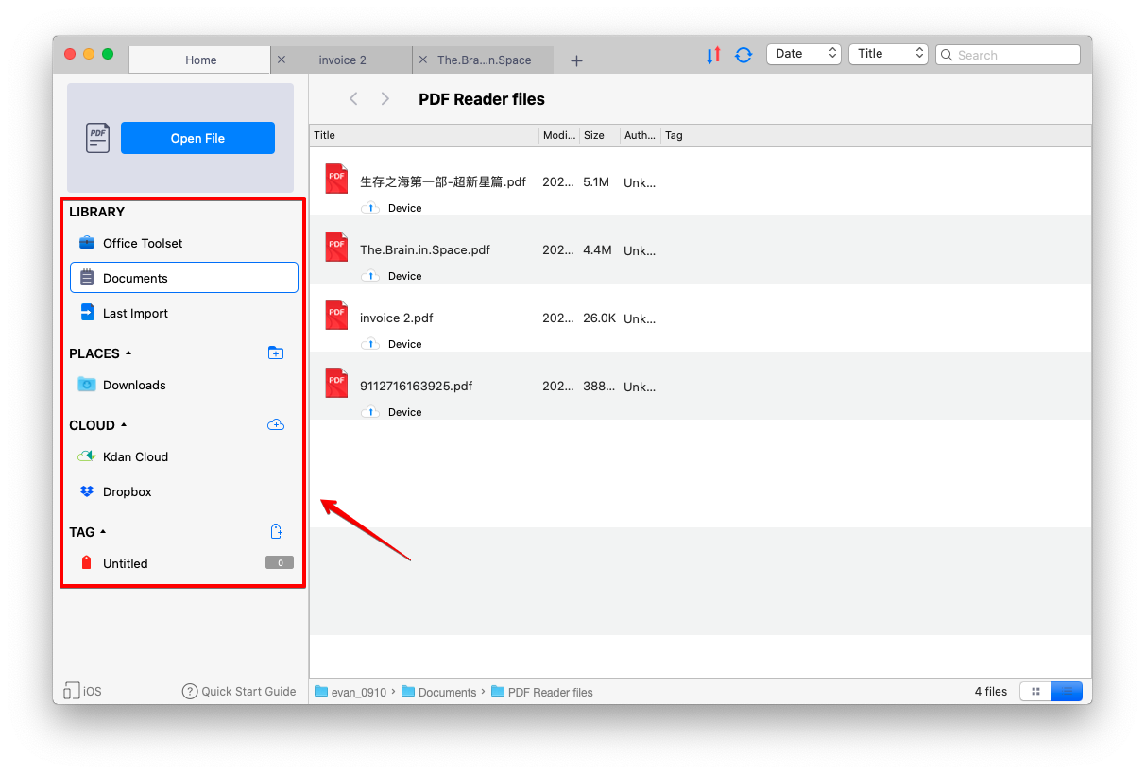Sort by the Size column header
Viewport: 1145px width, 774px height.
599,135
